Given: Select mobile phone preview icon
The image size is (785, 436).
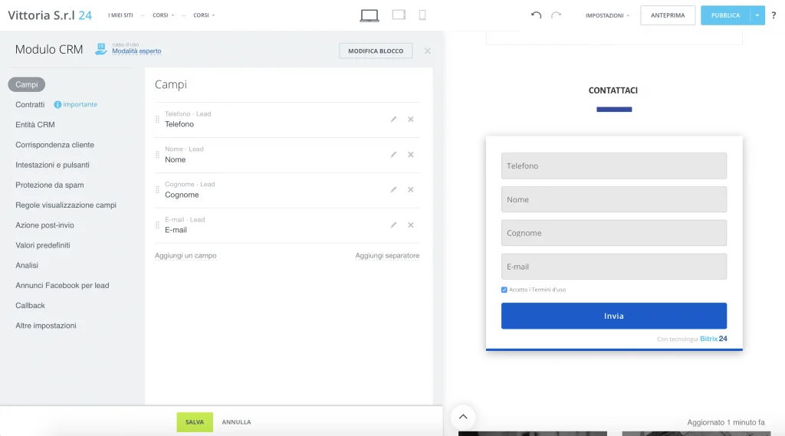Looking at the screenshot, I should point(422,15).
